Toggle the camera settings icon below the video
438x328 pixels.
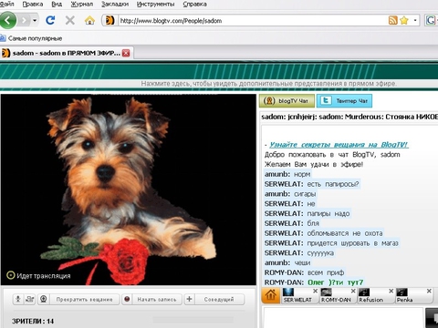tap(30, 299)
